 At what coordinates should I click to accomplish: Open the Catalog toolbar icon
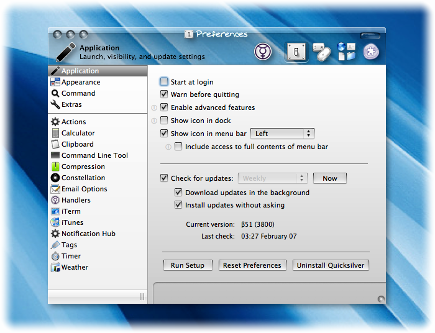tap(346, 52)
